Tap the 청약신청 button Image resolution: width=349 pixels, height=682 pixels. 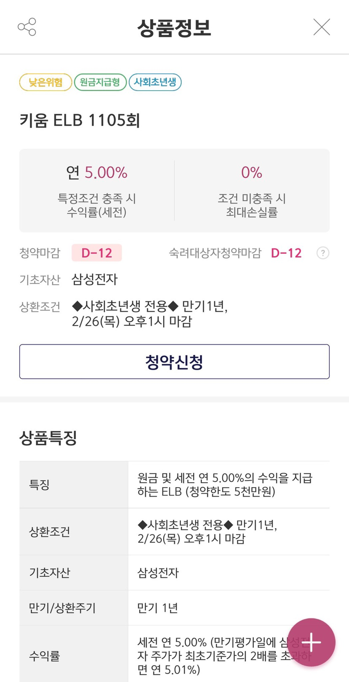[174, 362]
